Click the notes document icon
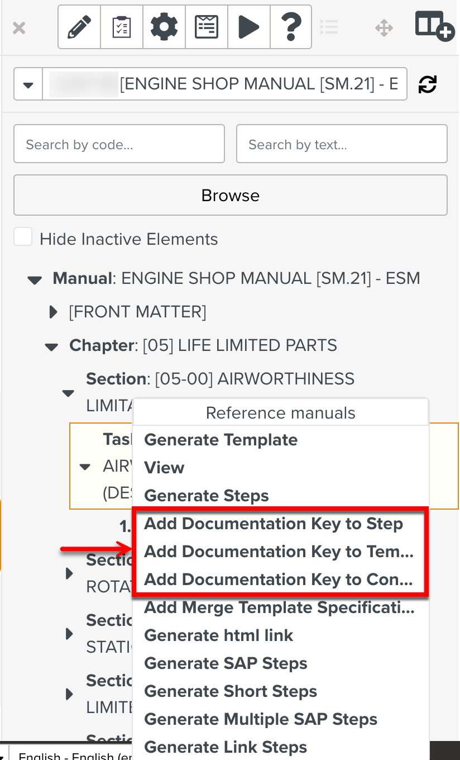Screen dimensions: 460x760 coord(206,26)
